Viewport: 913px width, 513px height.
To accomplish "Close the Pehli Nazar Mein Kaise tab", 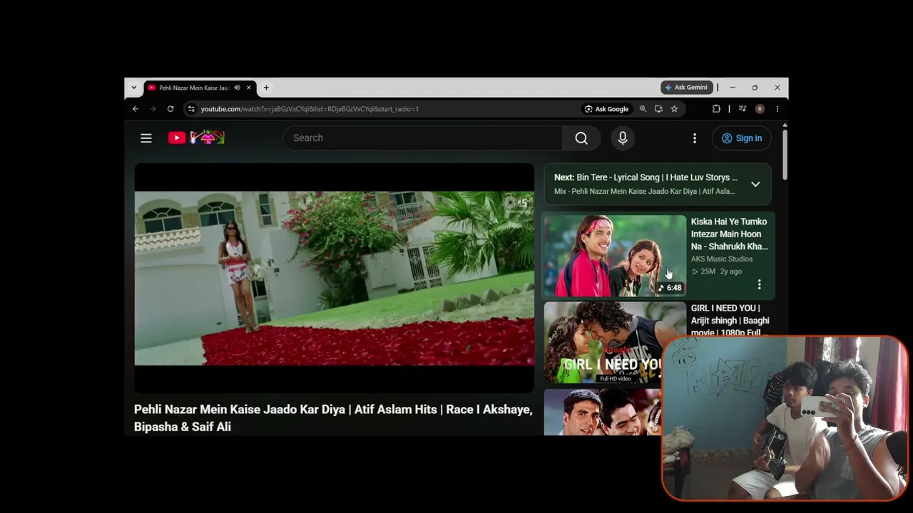I will tap(249, 88).
